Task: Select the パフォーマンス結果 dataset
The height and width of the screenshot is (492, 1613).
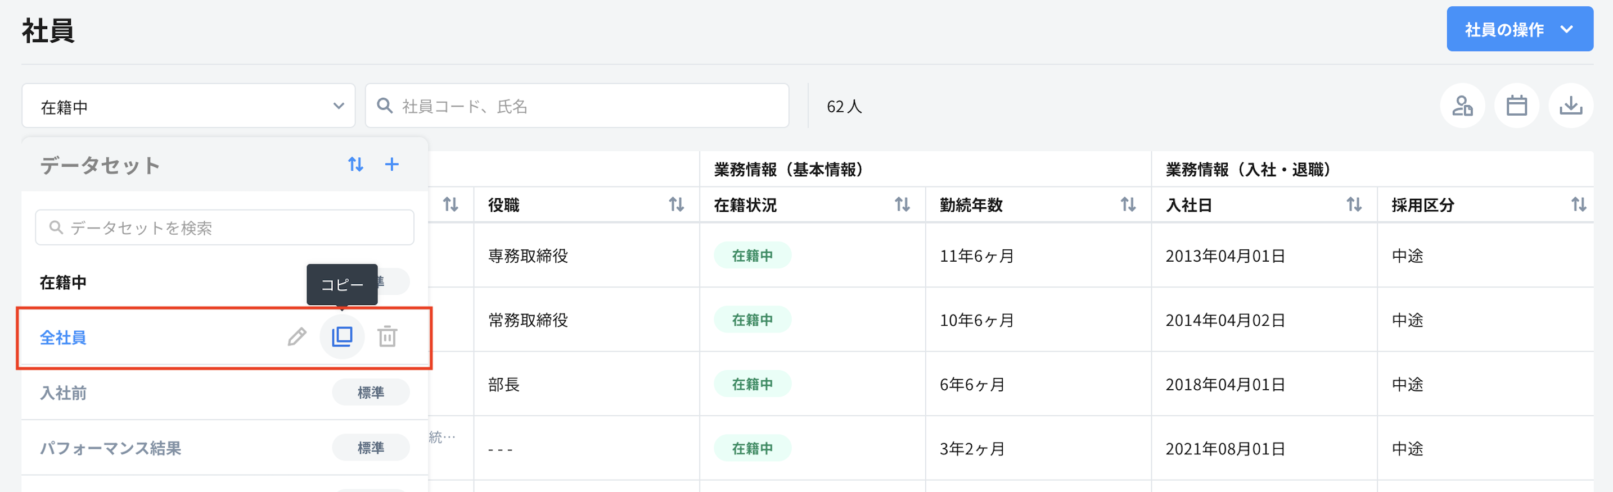Action: 111,448
